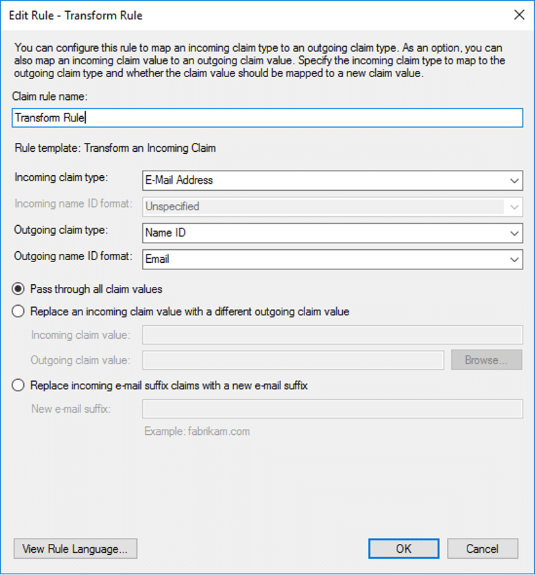Open the Incoming claim type dropdown arrow
Viewport: 535px width, 575px height.
pos(515,180)
